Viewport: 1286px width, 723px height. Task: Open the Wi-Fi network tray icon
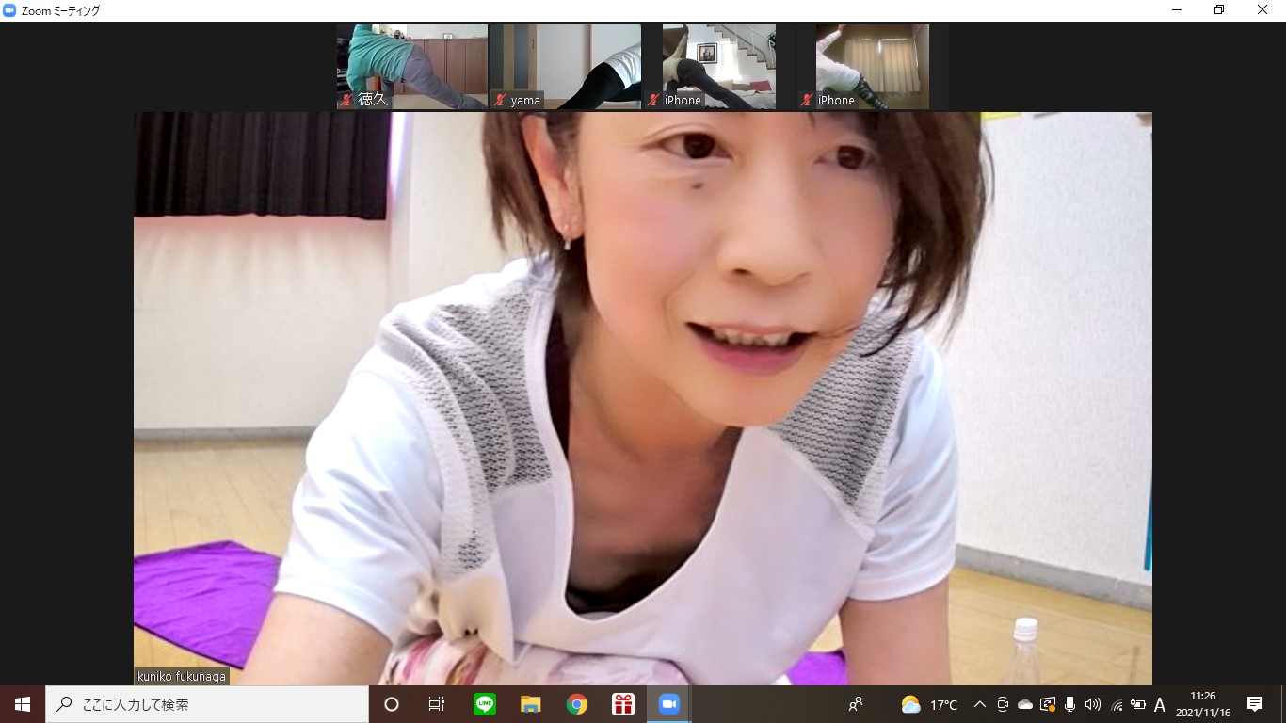1117,704
